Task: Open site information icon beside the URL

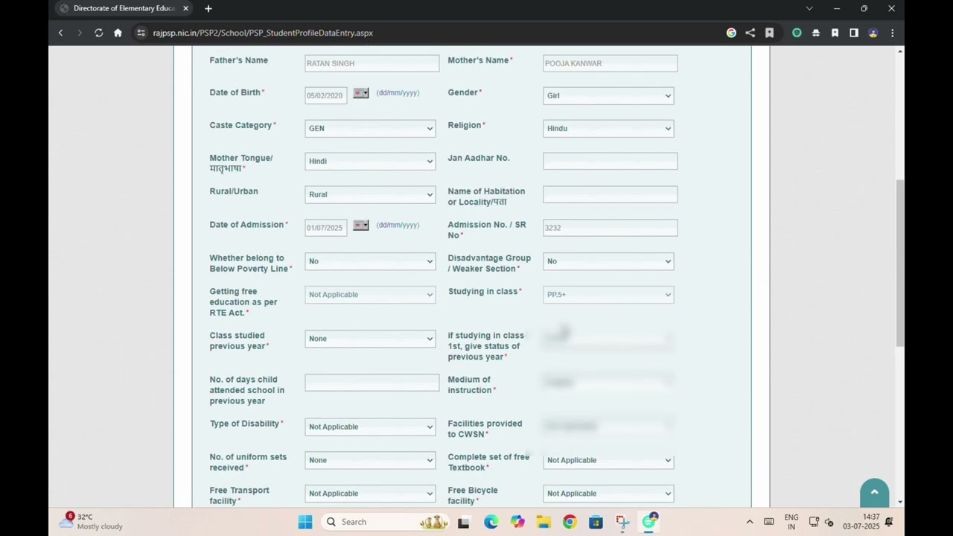Action: (x=141, y=33)
